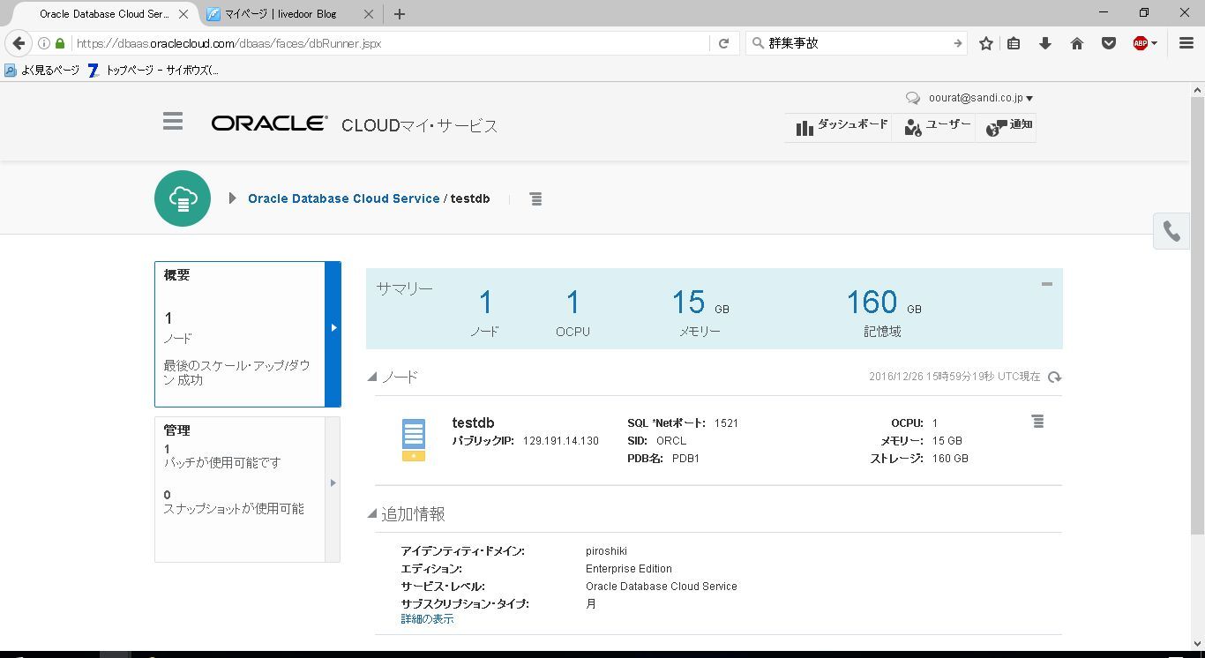Click the Pocket icon in toolbar
The width and height of the screenshot is (1205, 658).
click(x=1109, y=43)
